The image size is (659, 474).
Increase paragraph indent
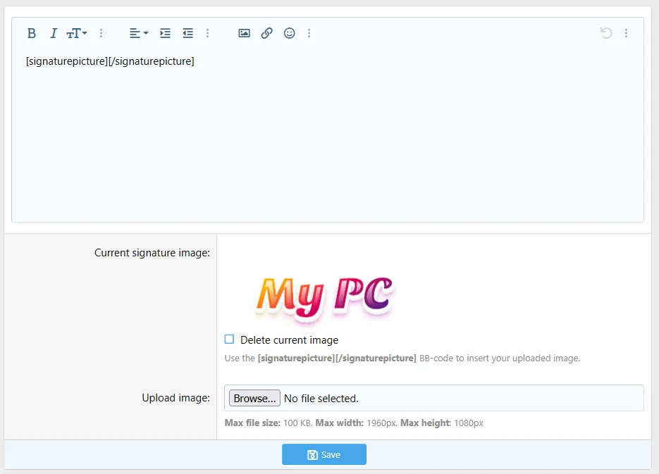[165, 33]
